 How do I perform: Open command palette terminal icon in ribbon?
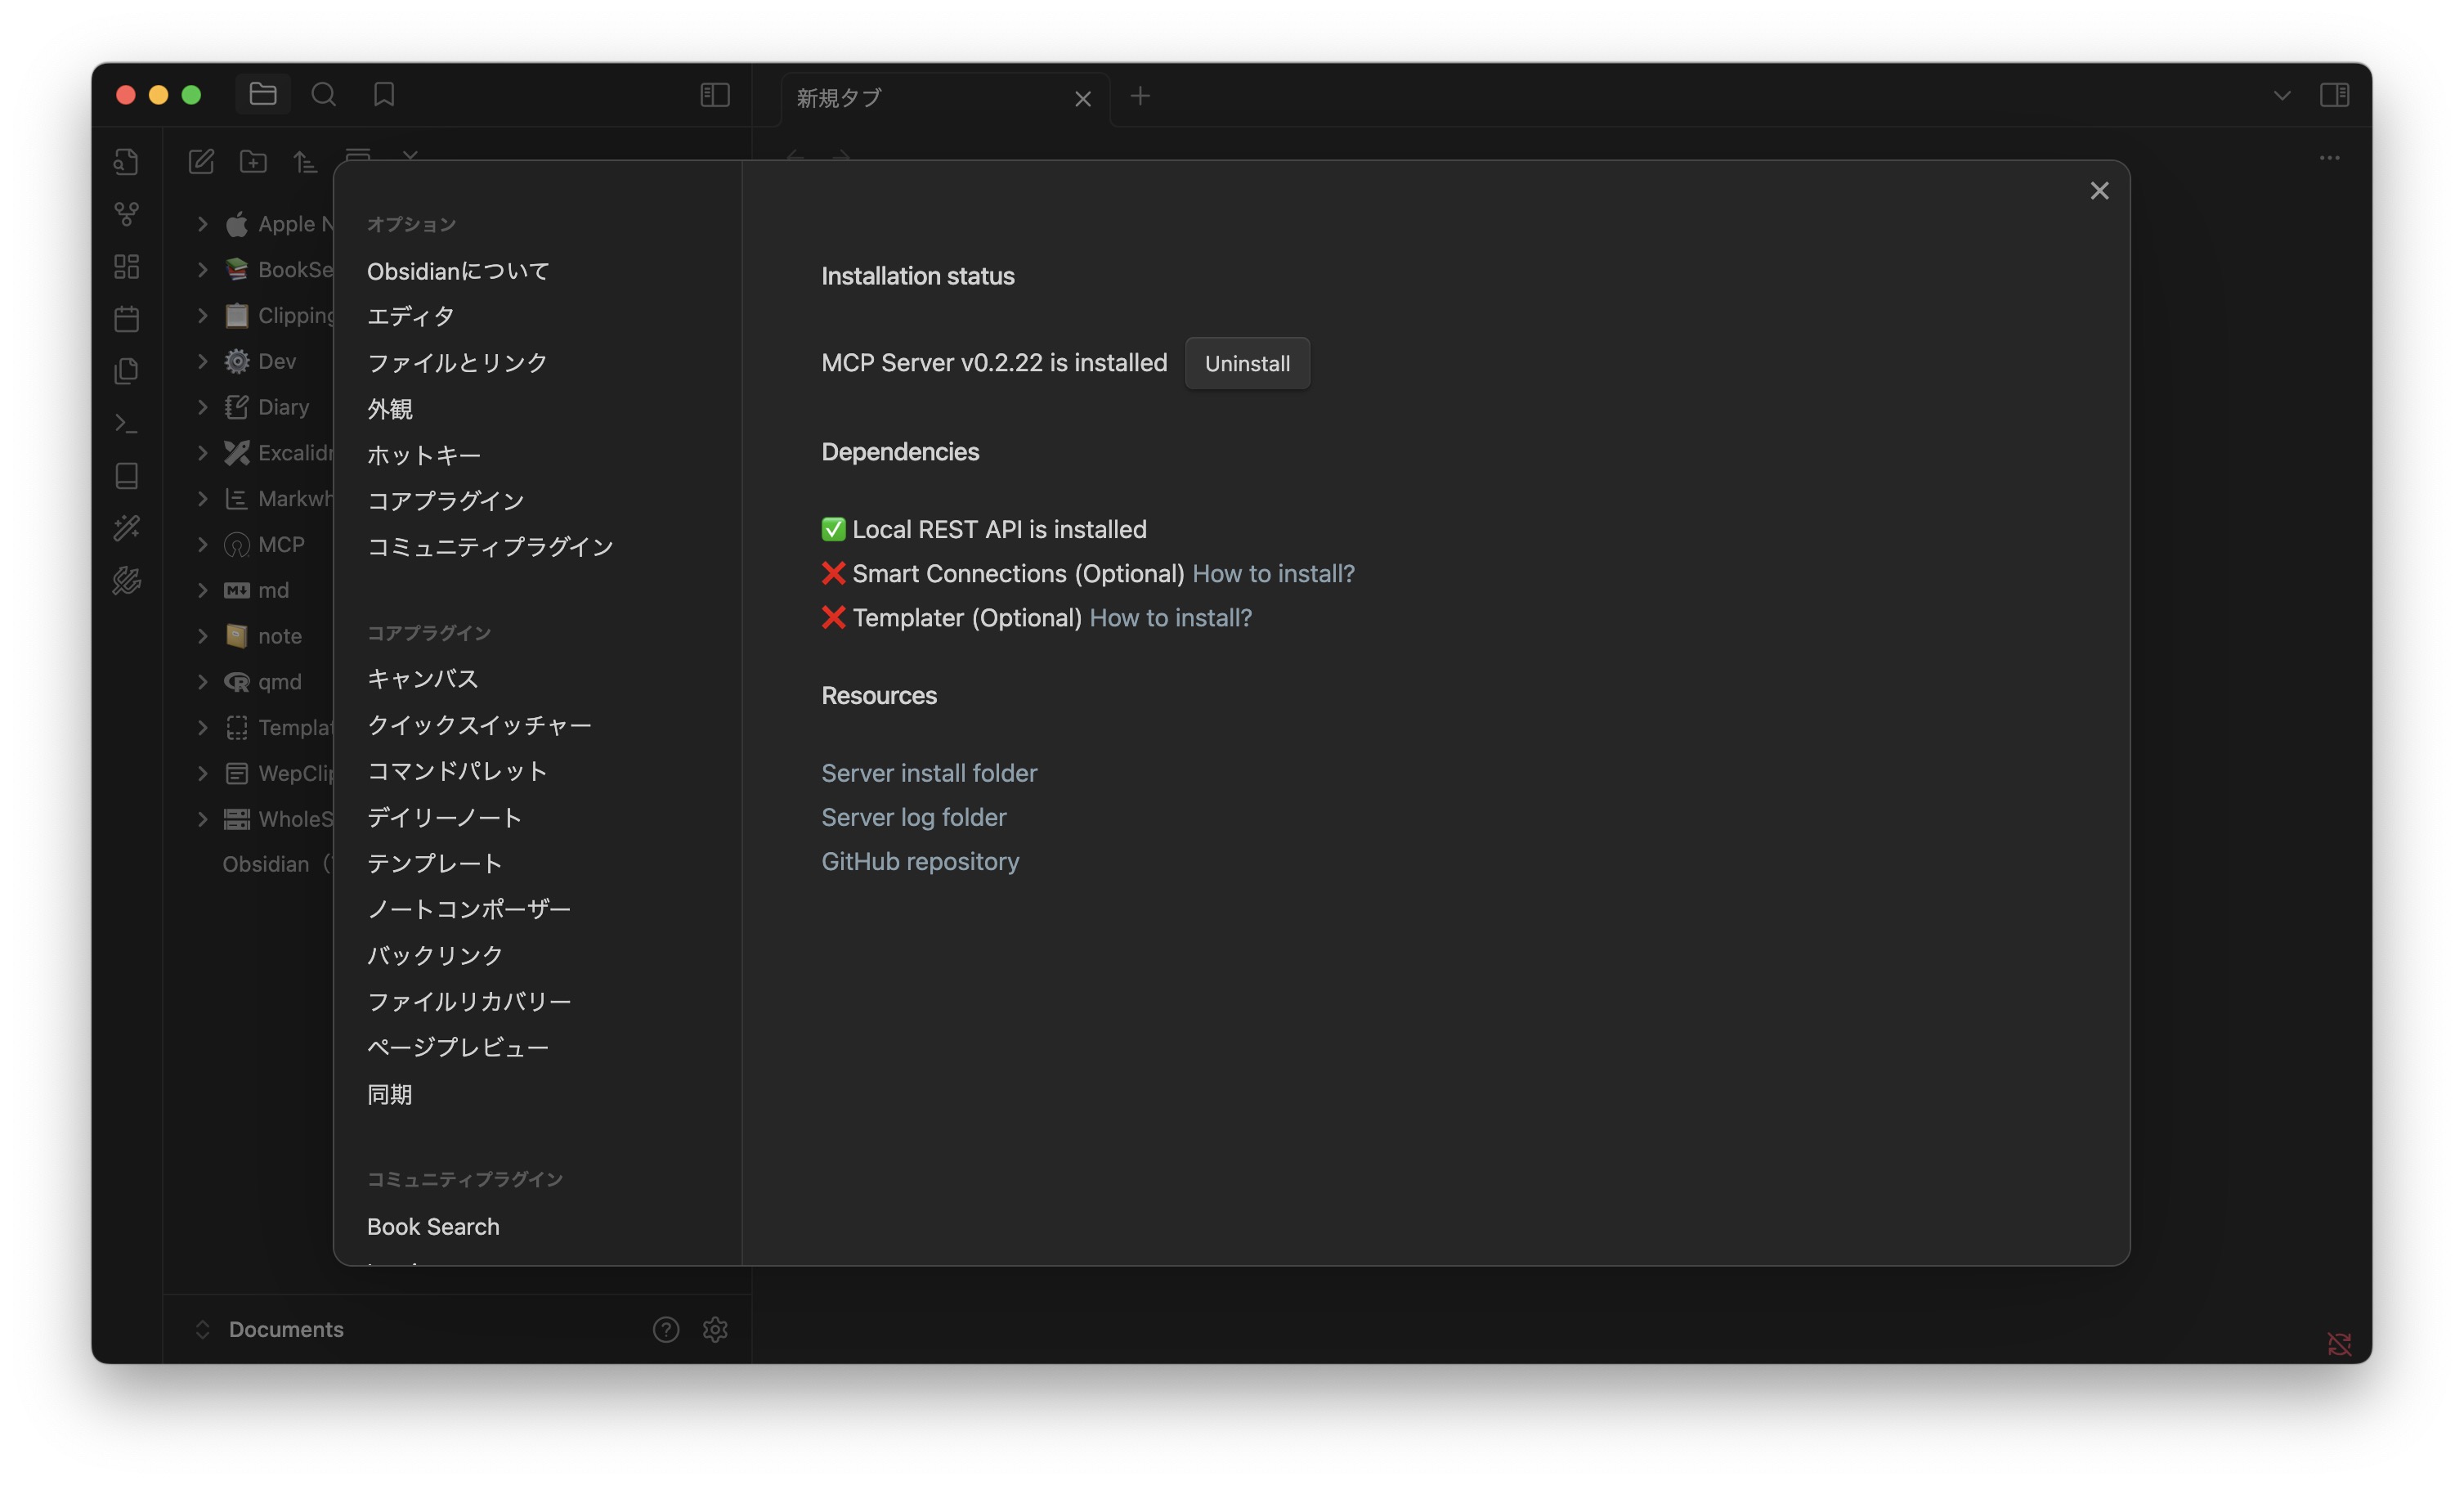(x=127, y=423)
